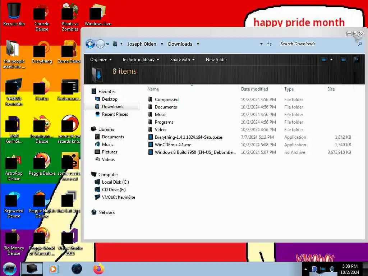The image size is (368, 276).
Task: Open the Videos library
Action: (108, 159)
